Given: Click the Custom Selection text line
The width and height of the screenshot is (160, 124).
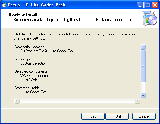Looking at the screenshot, I should (x=33, y=63).
